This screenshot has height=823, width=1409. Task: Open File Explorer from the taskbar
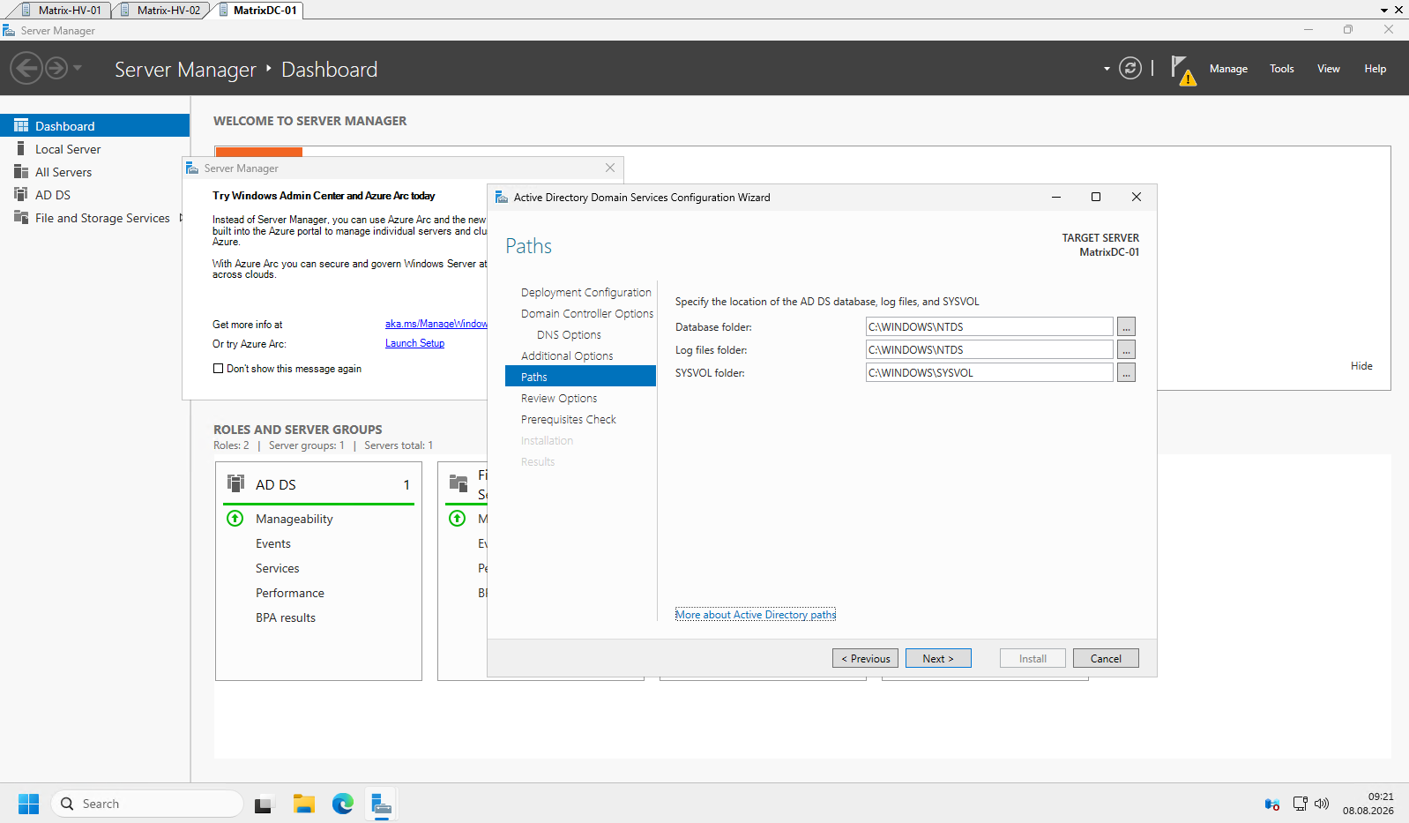click(304, 804)
